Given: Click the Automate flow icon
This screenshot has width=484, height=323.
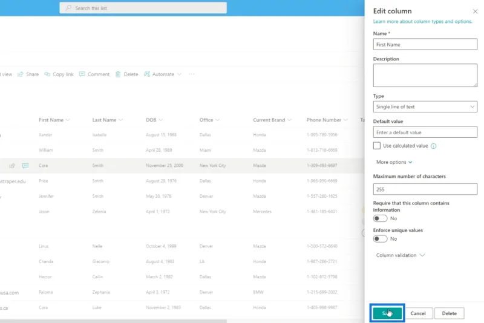Looking at the screenshot, I should [147, 74].
